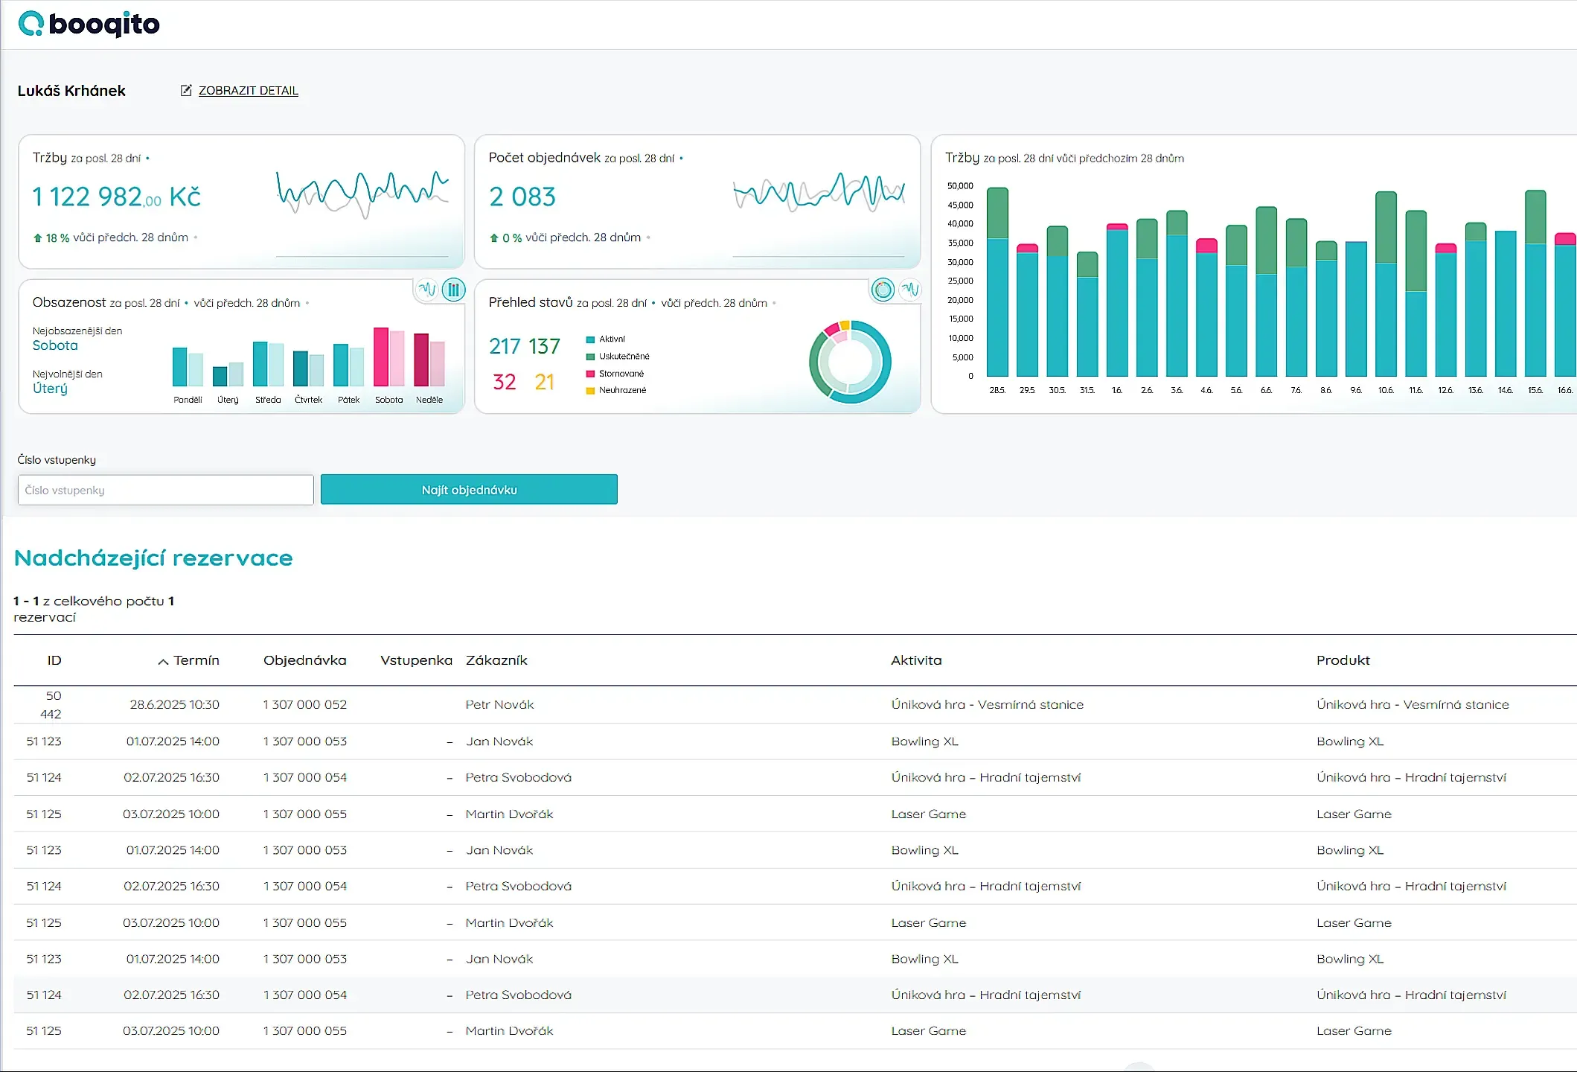
Task: Change sorting on the ID column header
Action: (54, 660)
